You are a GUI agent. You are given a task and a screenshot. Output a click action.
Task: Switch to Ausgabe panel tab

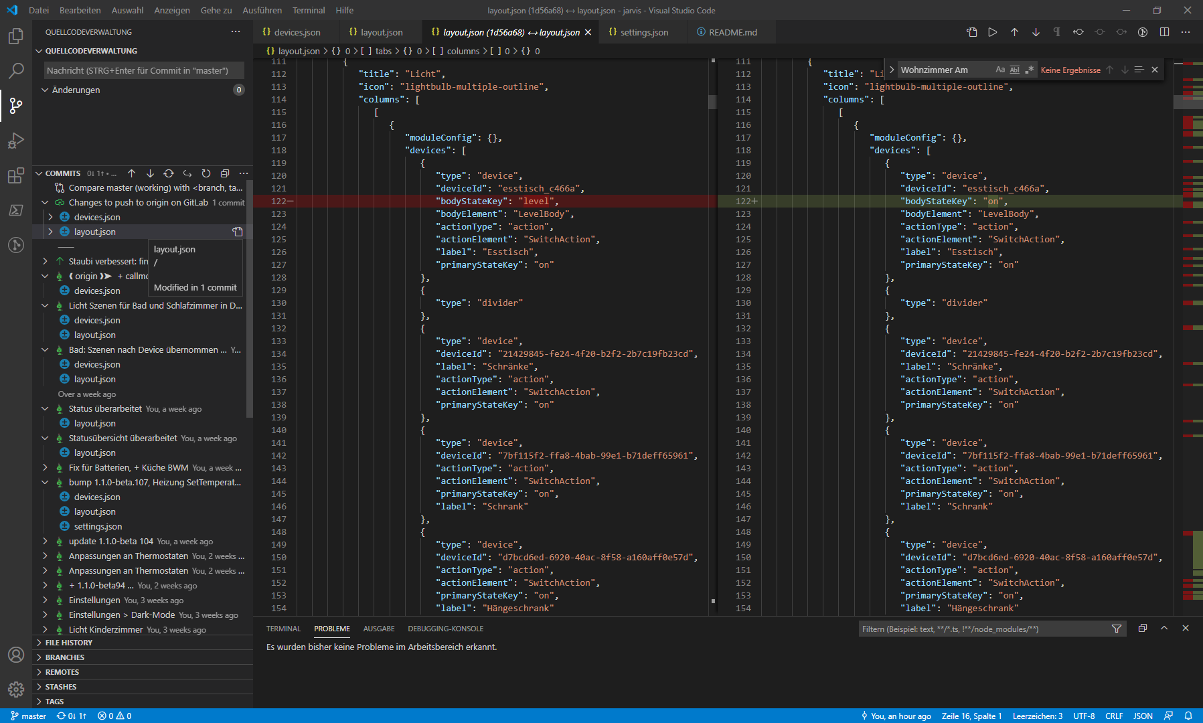[379, 629]
